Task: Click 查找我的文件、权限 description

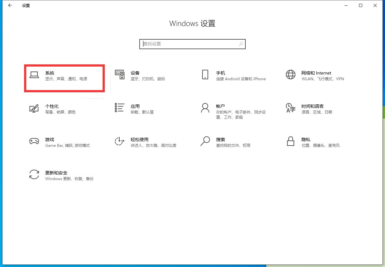Action: click(233, 146)
